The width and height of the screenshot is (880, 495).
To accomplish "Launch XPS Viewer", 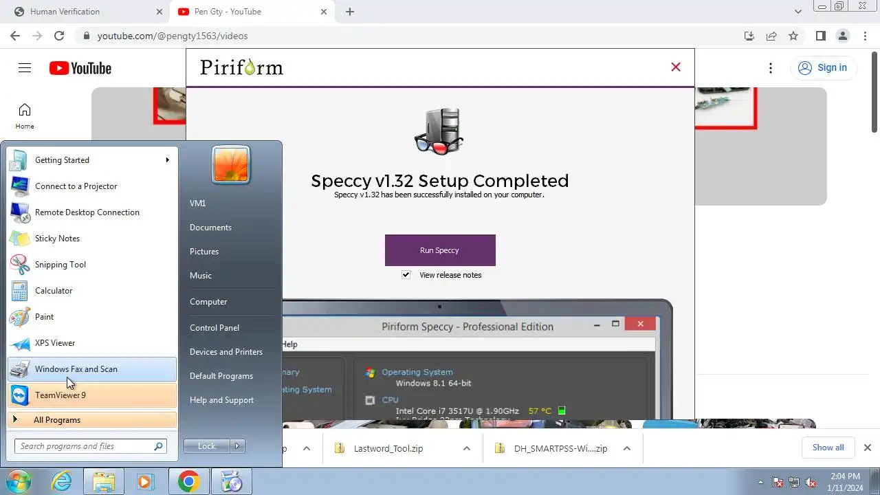I will 92,343.
